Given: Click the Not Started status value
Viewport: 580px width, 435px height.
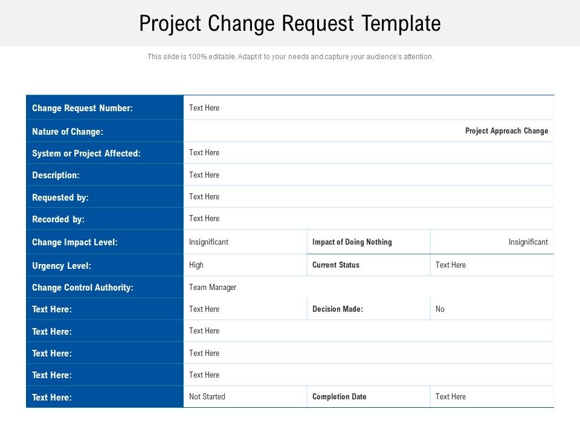Looking at the screenshot, I should coord(207,396).
